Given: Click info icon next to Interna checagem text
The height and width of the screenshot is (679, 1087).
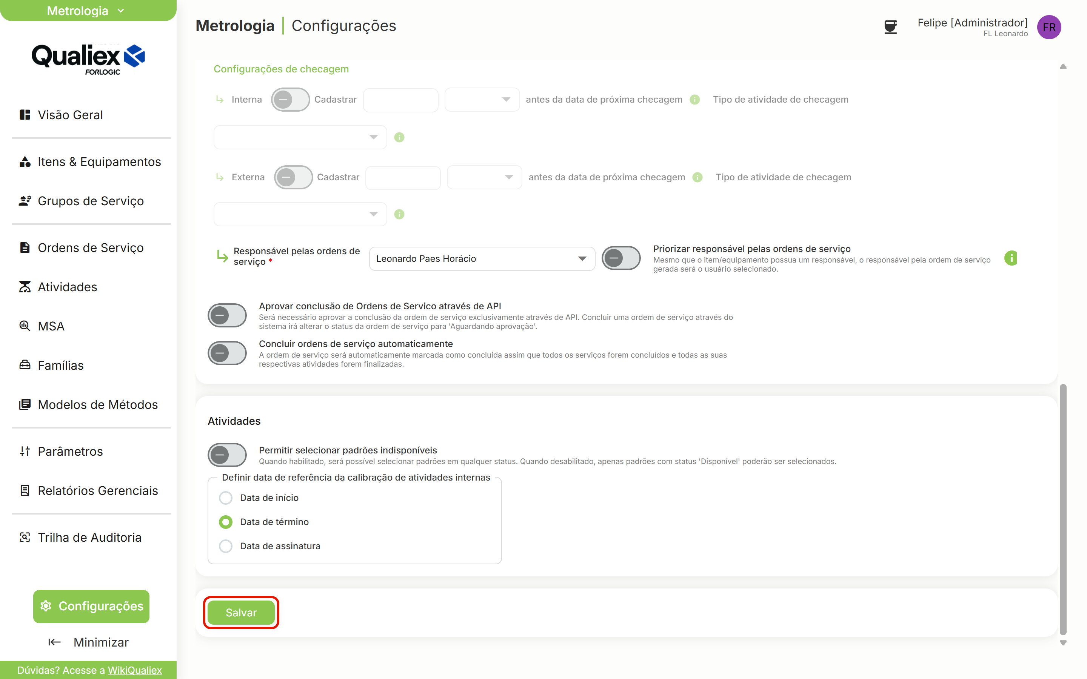Looking at the screenshot, I should pos(694,100).
